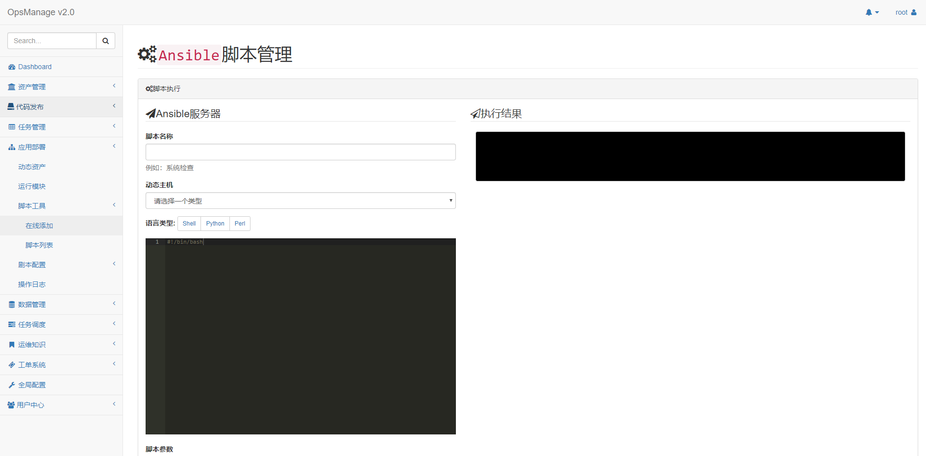Open notifications via the bell icon
The height and width of the screenshot is (456, 926).
click(x=870, y=12)
